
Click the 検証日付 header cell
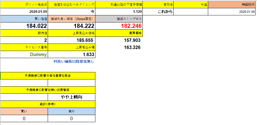(232, 5)
